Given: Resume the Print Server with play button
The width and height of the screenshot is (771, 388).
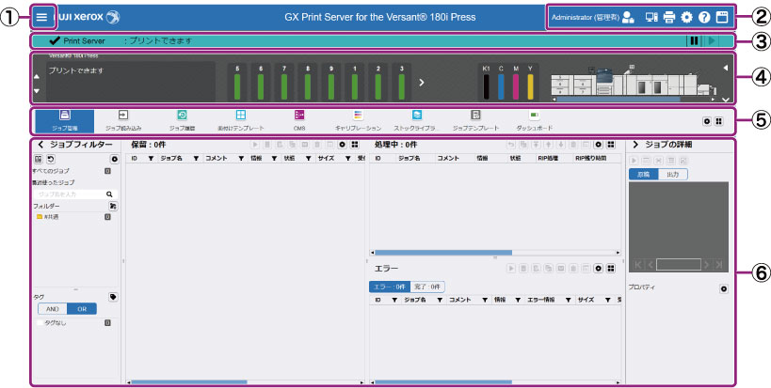Looking at the screenshot, I should tap(711, 40).
